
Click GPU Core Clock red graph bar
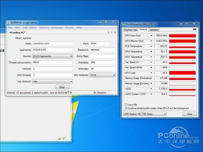(182, 36)
